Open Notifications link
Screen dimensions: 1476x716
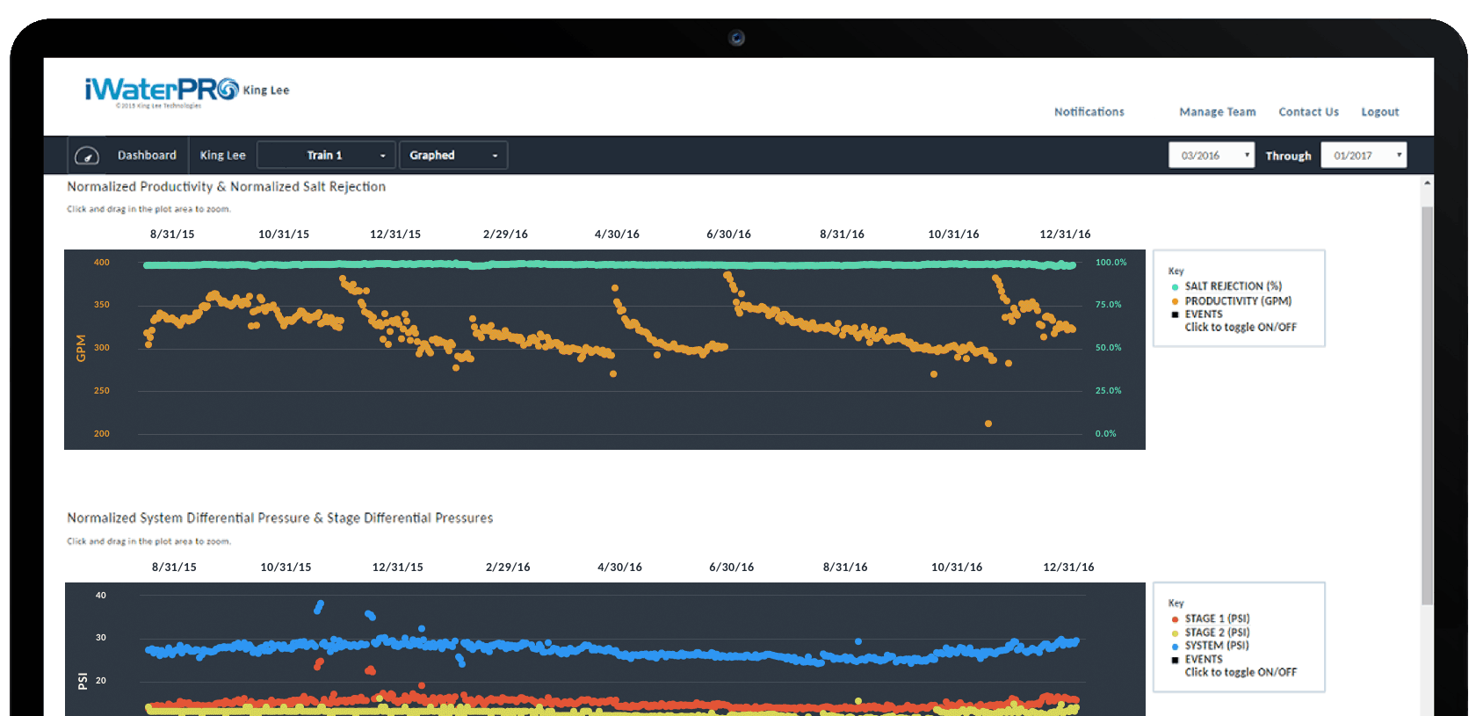click(x=1089, y=112)
